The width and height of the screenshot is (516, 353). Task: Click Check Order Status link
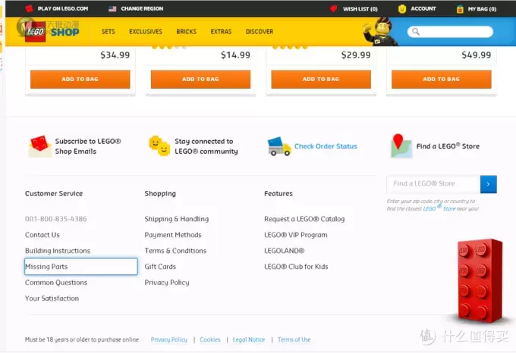(326, 146)
